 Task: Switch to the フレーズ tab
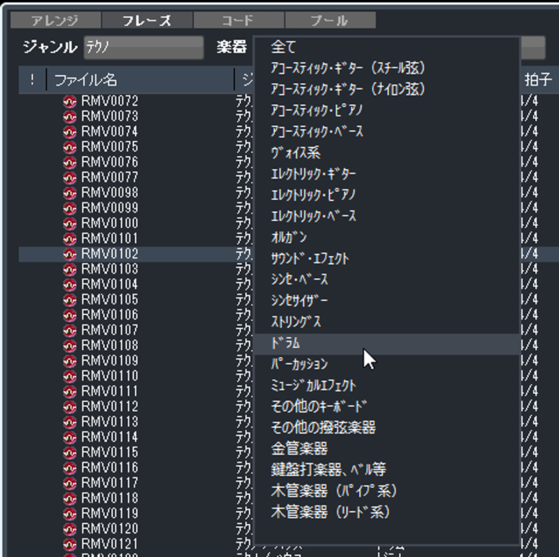click(147, 20)
